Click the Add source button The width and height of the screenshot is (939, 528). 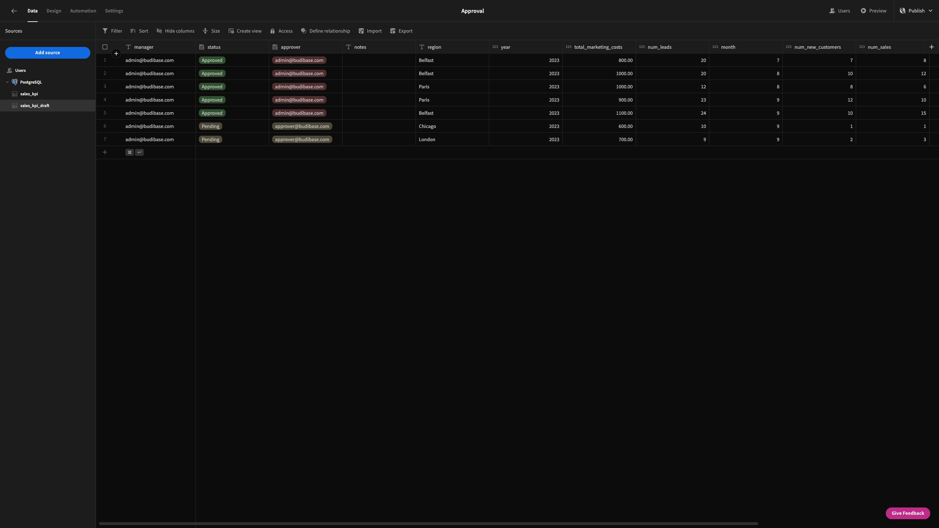[48, 52]
